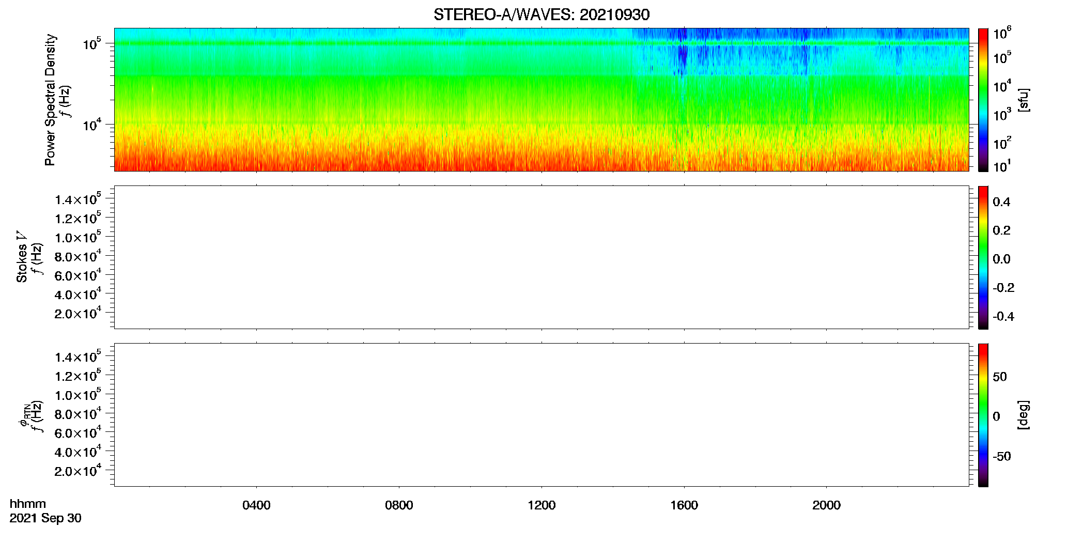Image resolution: width=1083 pixels, height=558 pixels.
Task: Click the 1600 time axis label
Action: [684, 505]
